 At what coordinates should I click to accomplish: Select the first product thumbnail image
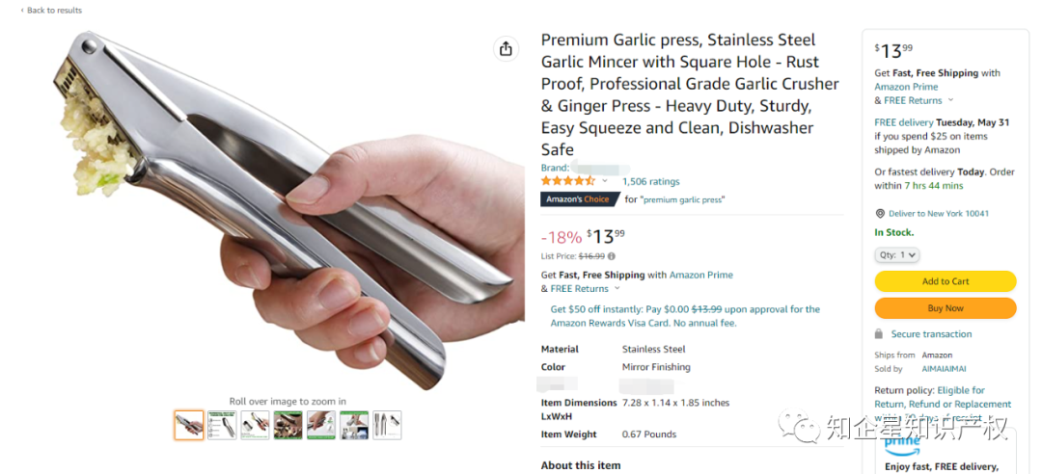pos(189,425)
